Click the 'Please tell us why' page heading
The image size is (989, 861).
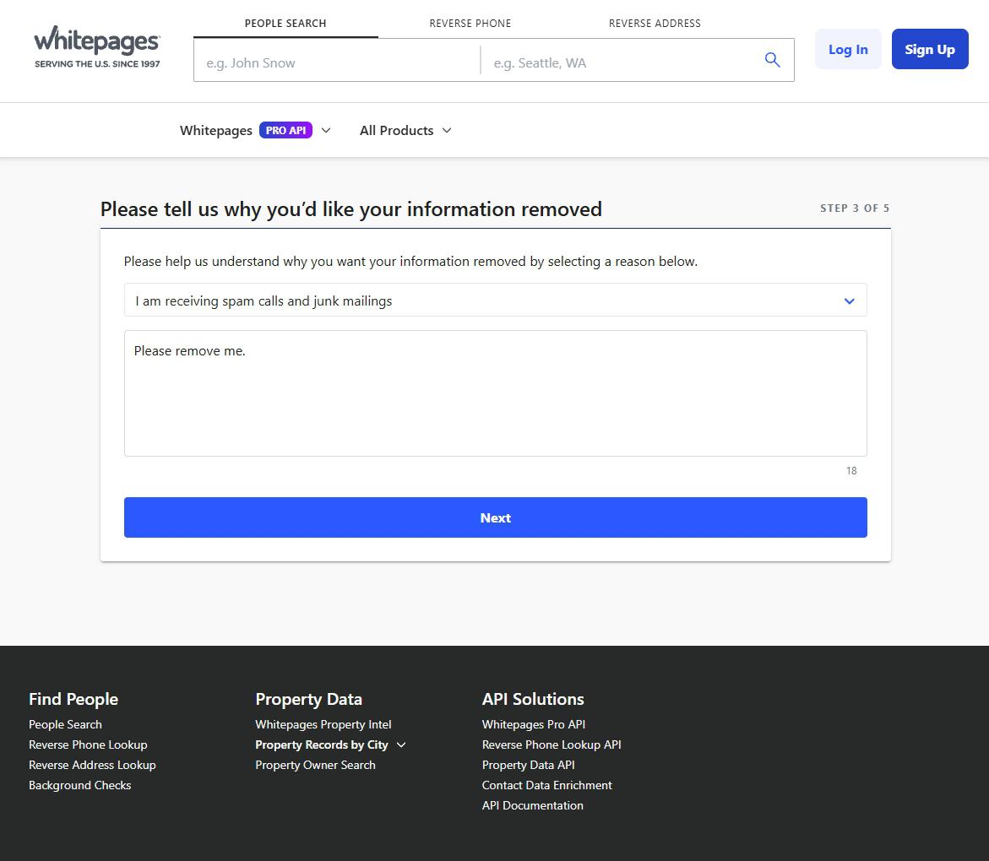click(350, 208)
